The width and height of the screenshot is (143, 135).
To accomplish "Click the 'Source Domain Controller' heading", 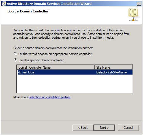I will [x=28, y=11].
